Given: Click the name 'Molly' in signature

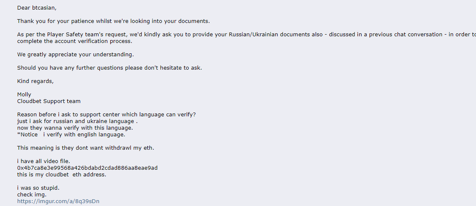Looking at the screenshot, I should coord(24,95).
